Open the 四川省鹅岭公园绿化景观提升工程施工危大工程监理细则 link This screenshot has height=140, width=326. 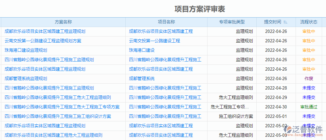pyautogui.click(x=58, y=97)
